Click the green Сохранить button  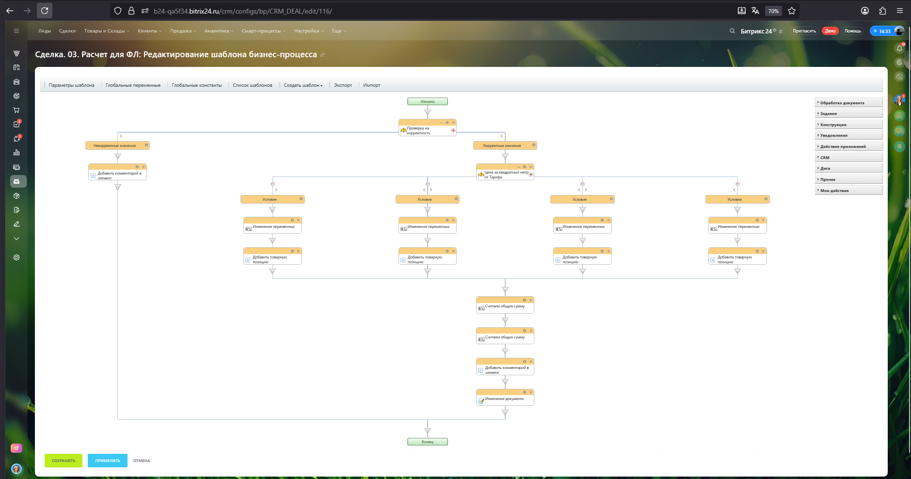64,461
